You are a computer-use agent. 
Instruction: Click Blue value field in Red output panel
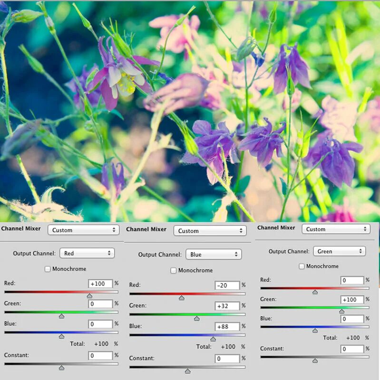click(100, 324)
